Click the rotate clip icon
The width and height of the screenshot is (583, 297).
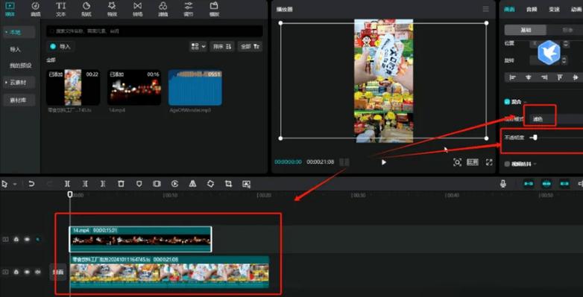210,184
